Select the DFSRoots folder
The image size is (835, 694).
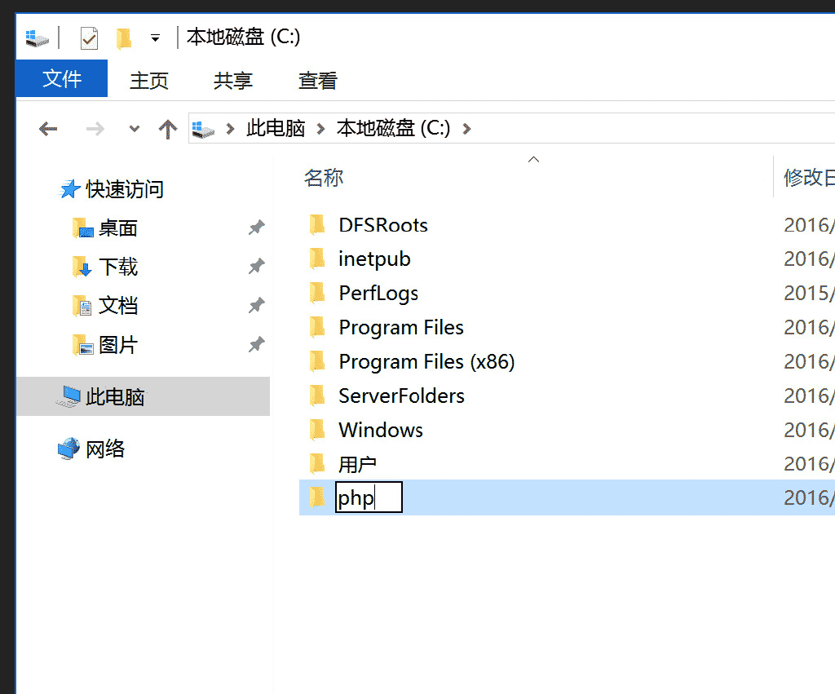pos(383,225)
